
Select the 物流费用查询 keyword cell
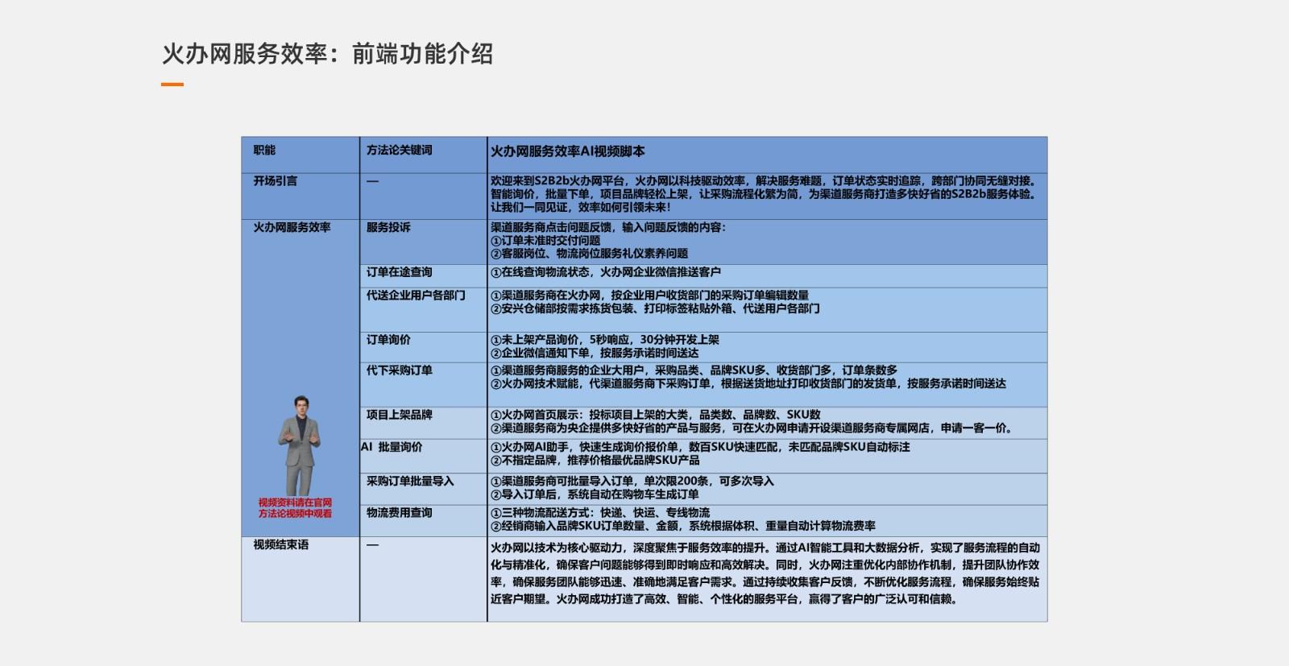click(400, 513)
